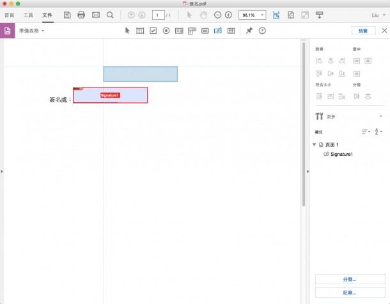Add a radio button field tool

pyautogui.click(x=166, y=31)
